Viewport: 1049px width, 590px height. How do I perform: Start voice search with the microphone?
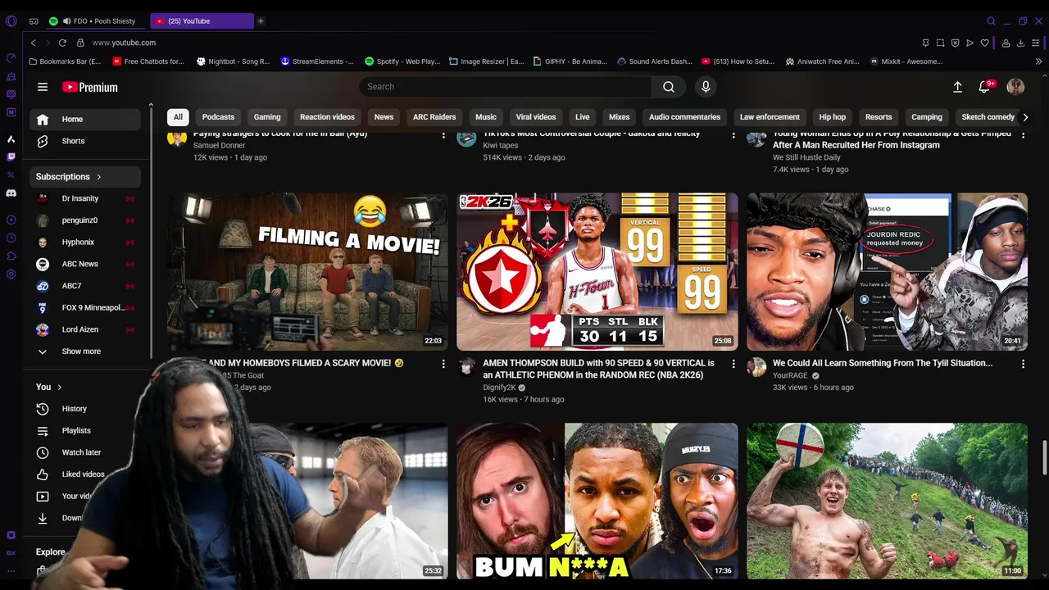(706, 87)
